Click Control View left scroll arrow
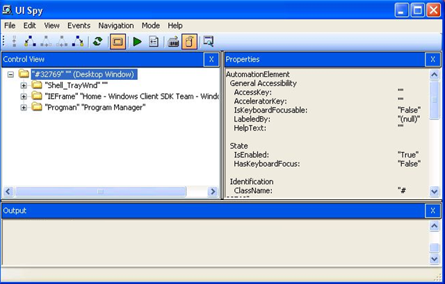Screen dimensions: 445x284 pos(8,192)
